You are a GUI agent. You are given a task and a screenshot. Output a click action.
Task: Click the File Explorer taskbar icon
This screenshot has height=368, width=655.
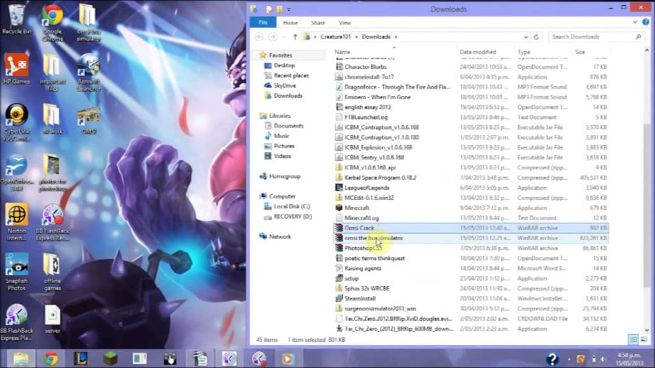coord(20,359)
